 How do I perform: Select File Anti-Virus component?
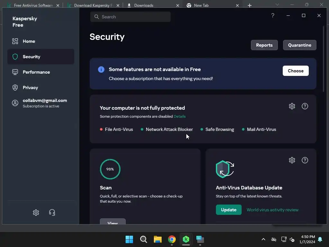point(116,129)
